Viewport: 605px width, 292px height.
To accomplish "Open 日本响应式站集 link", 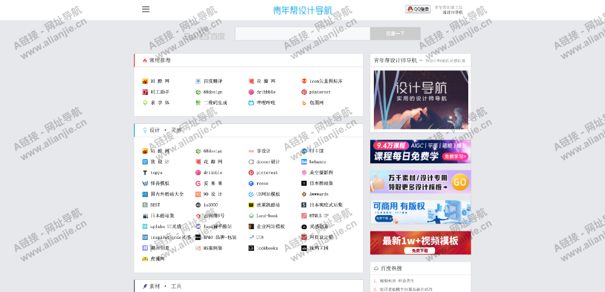I will 326,205.
